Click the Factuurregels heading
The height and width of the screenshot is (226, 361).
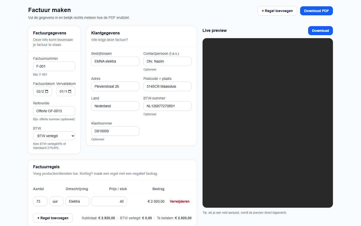pyautogui.click(x=46, y=167)
